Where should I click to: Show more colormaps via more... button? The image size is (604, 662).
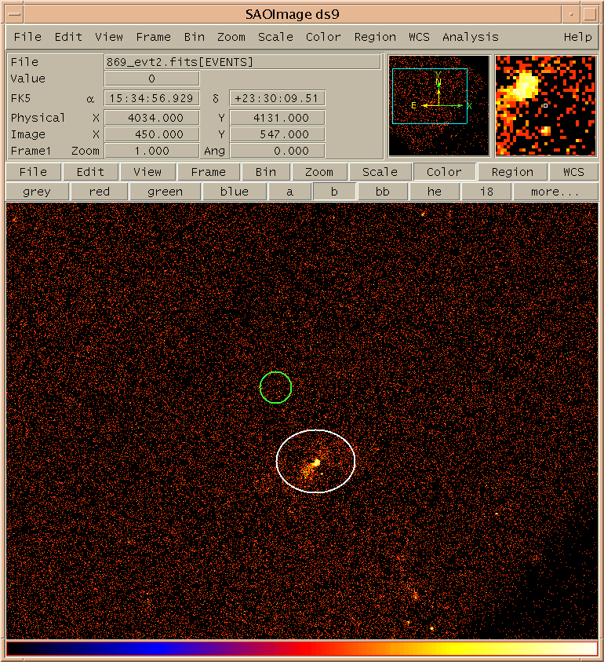[x=555, y=192]
